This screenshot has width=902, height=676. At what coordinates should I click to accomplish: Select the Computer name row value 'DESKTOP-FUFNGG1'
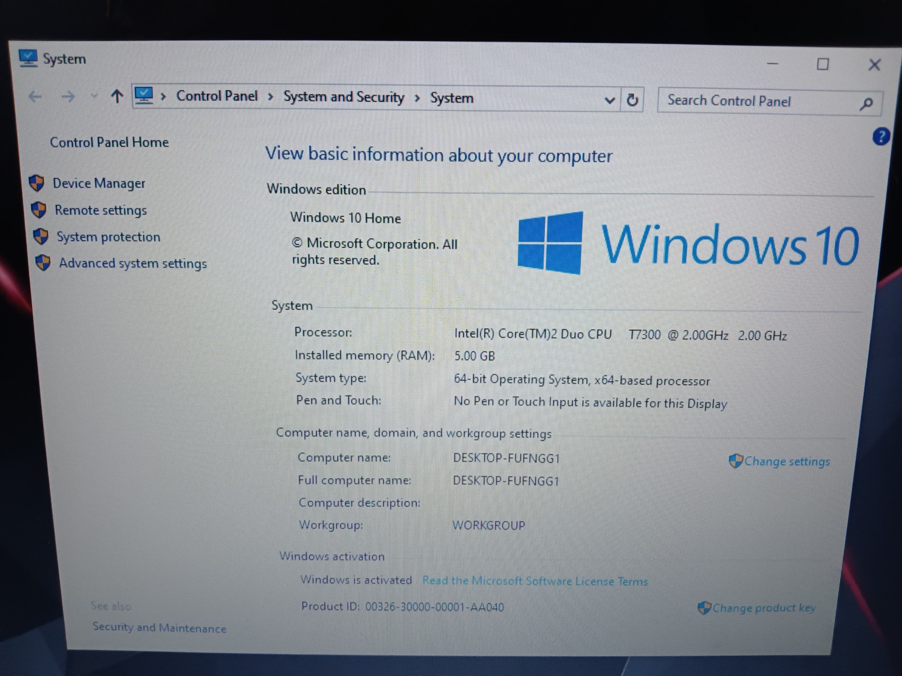[x=506, y=458]
